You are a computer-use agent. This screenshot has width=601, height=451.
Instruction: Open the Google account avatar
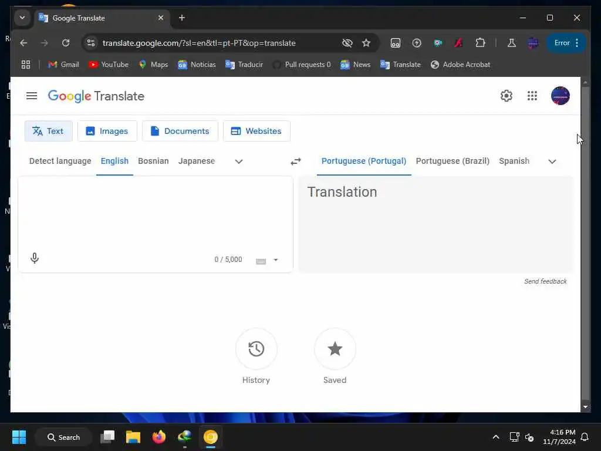pos(560,96)
